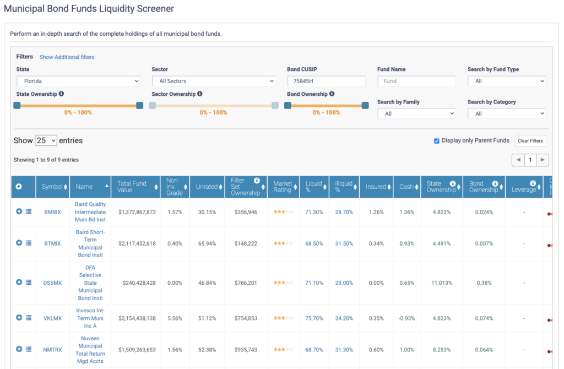The image size is (564, 369).
Task: Focus the Bond CUSIP input field
Action: 326,81
